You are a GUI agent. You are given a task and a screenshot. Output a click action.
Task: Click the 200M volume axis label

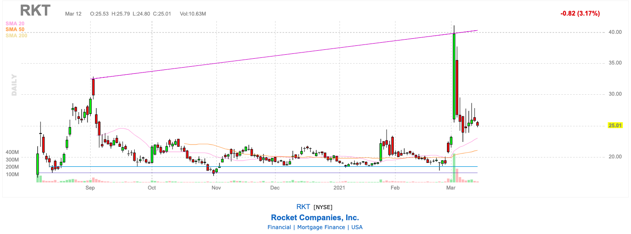pyautogui.click(x=12, y=167)
